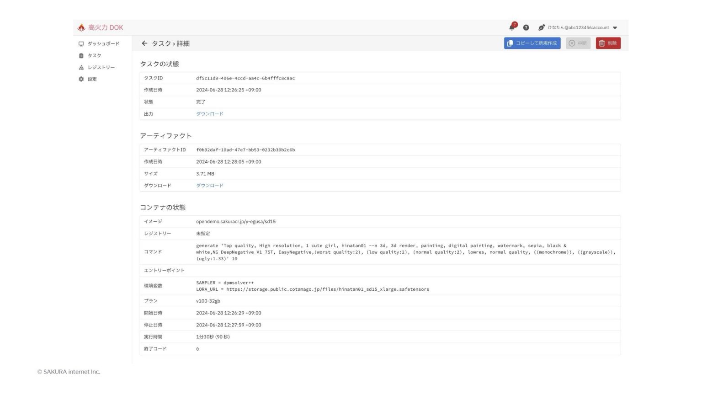Click the disabled 中断 button
This screenshot has width=702, height=395.
578,43
